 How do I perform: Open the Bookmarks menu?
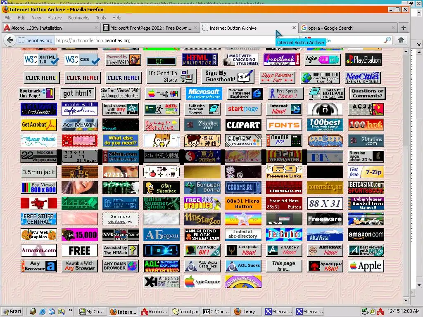click(79, 18)
